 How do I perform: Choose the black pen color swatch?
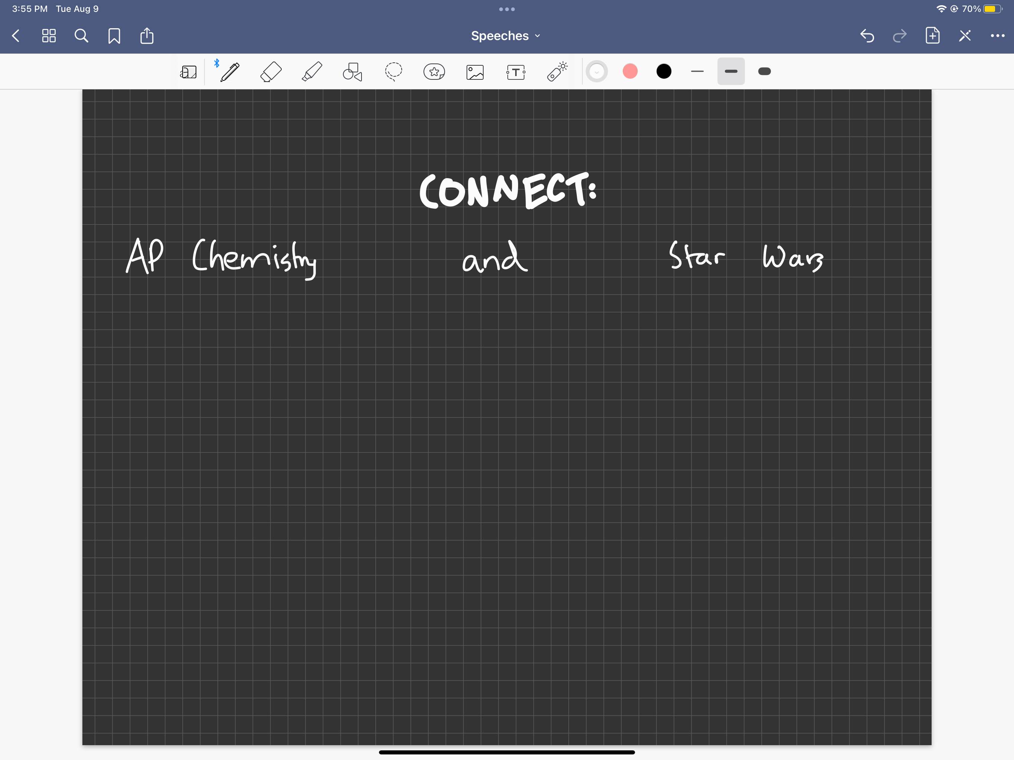664,71
